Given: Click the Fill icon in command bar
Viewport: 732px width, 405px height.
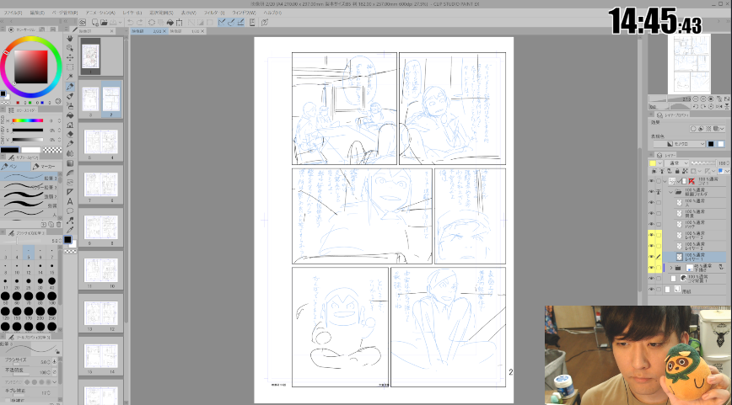Looking at the screenshot, I should (x=170, y=23).
